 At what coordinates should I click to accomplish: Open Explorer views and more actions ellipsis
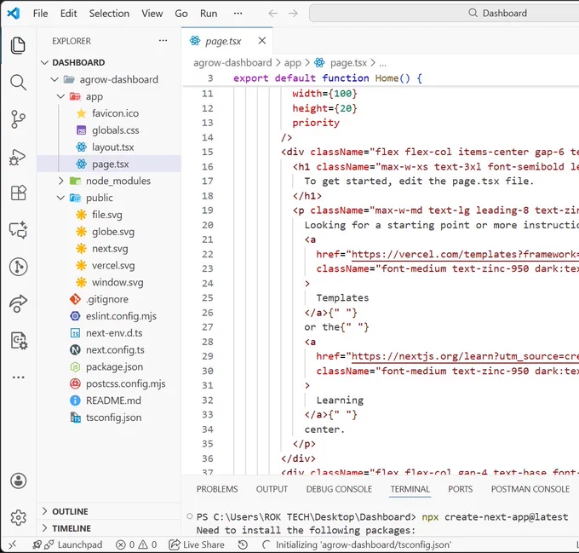click(x=163, y=41)
